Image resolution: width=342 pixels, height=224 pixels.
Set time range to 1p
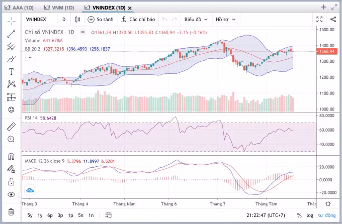tap(70, 215)
